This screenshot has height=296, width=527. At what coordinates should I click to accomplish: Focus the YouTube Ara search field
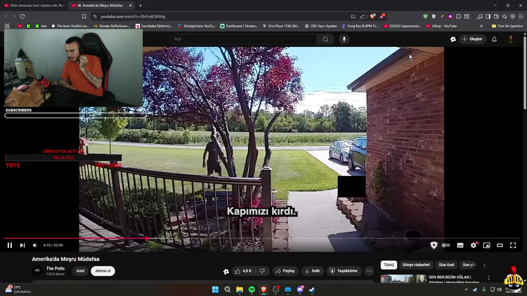point(243,39)
